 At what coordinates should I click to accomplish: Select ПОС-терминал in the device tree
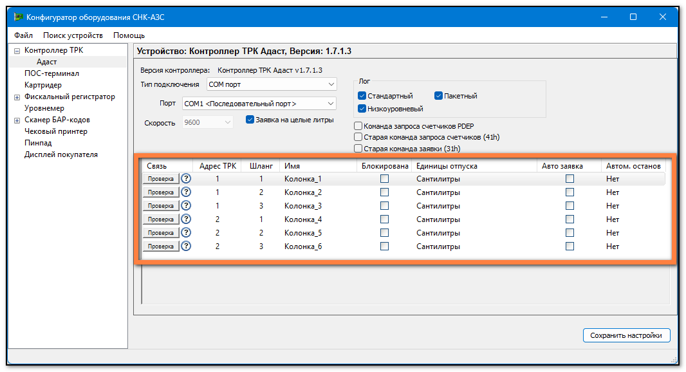coord(51,73)
